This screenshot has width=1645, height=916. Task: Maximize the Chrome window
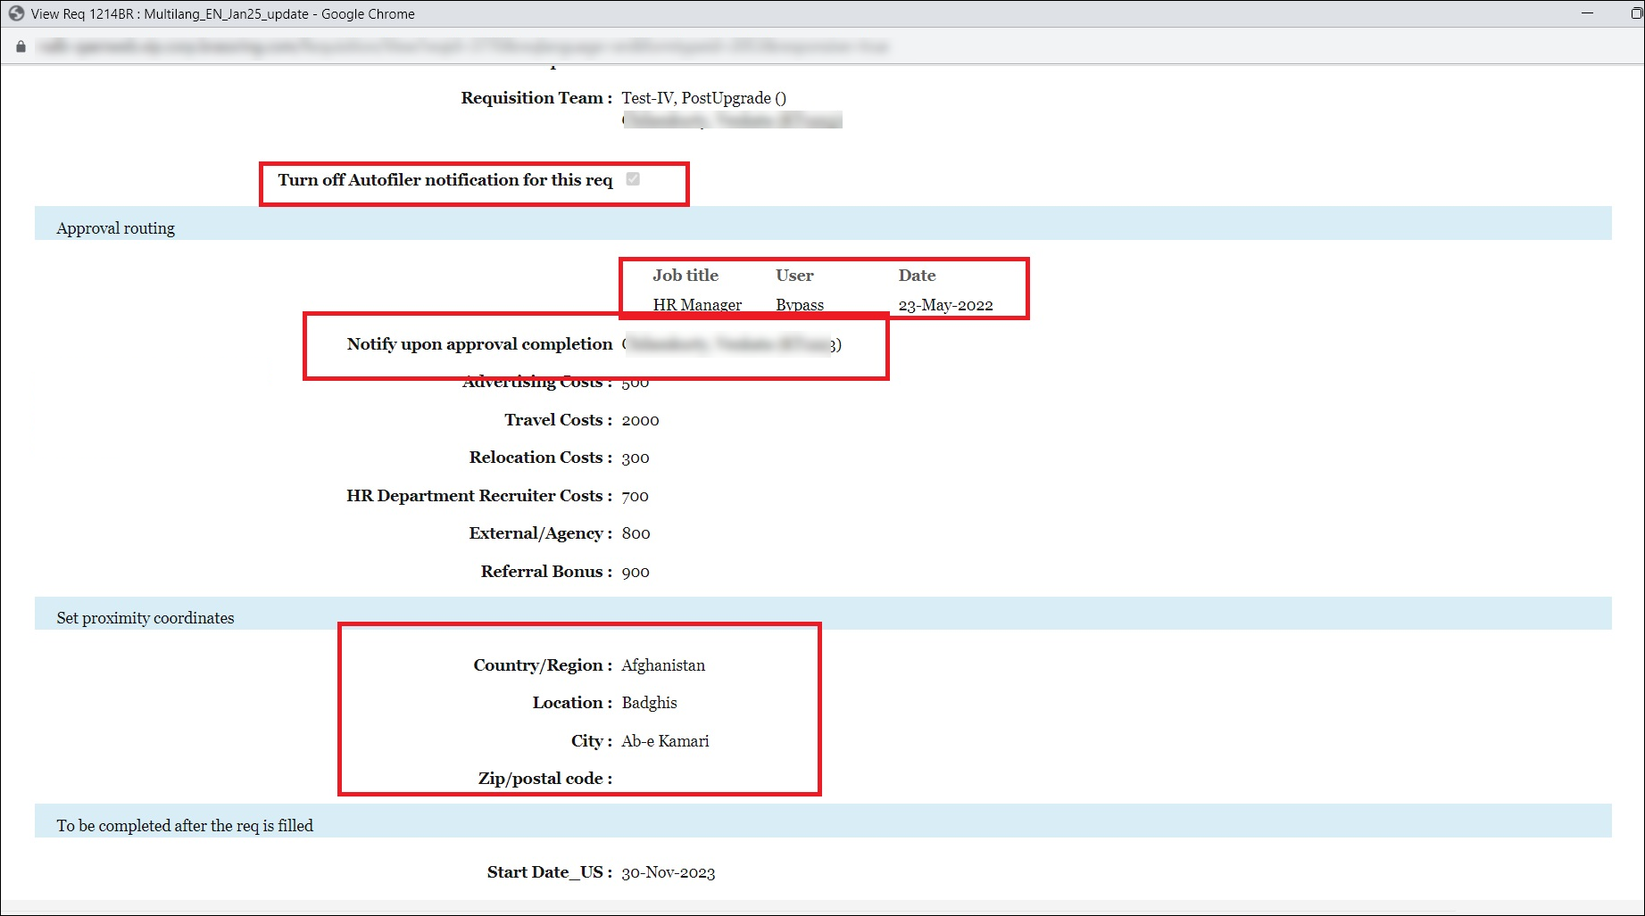[1636, 13]
